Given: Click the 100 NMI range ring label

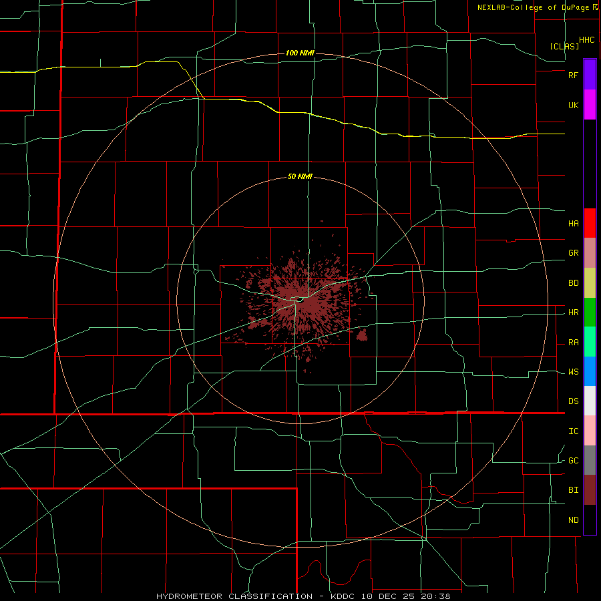Looking at the screenshot, I should coord(300,53).
